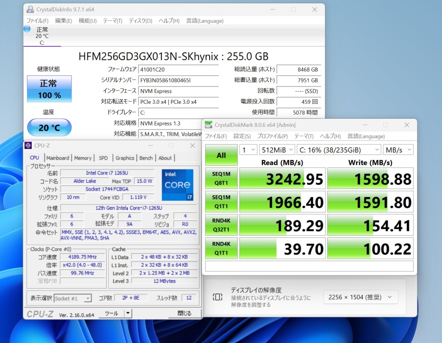
Task: Expand the 2256 × 1504 resolution dropdown
Action: (360, 297)
